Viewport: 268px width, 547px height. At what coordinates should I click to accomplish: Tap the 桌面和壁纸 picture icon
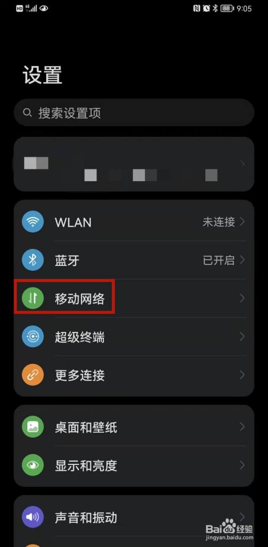tap(33, 427)
